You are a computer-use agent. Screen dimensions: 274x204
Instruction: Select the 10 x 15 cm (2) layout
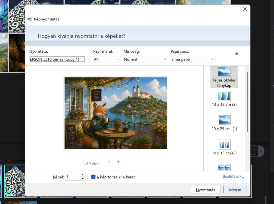pyautogui.click(x=224, y=147)
